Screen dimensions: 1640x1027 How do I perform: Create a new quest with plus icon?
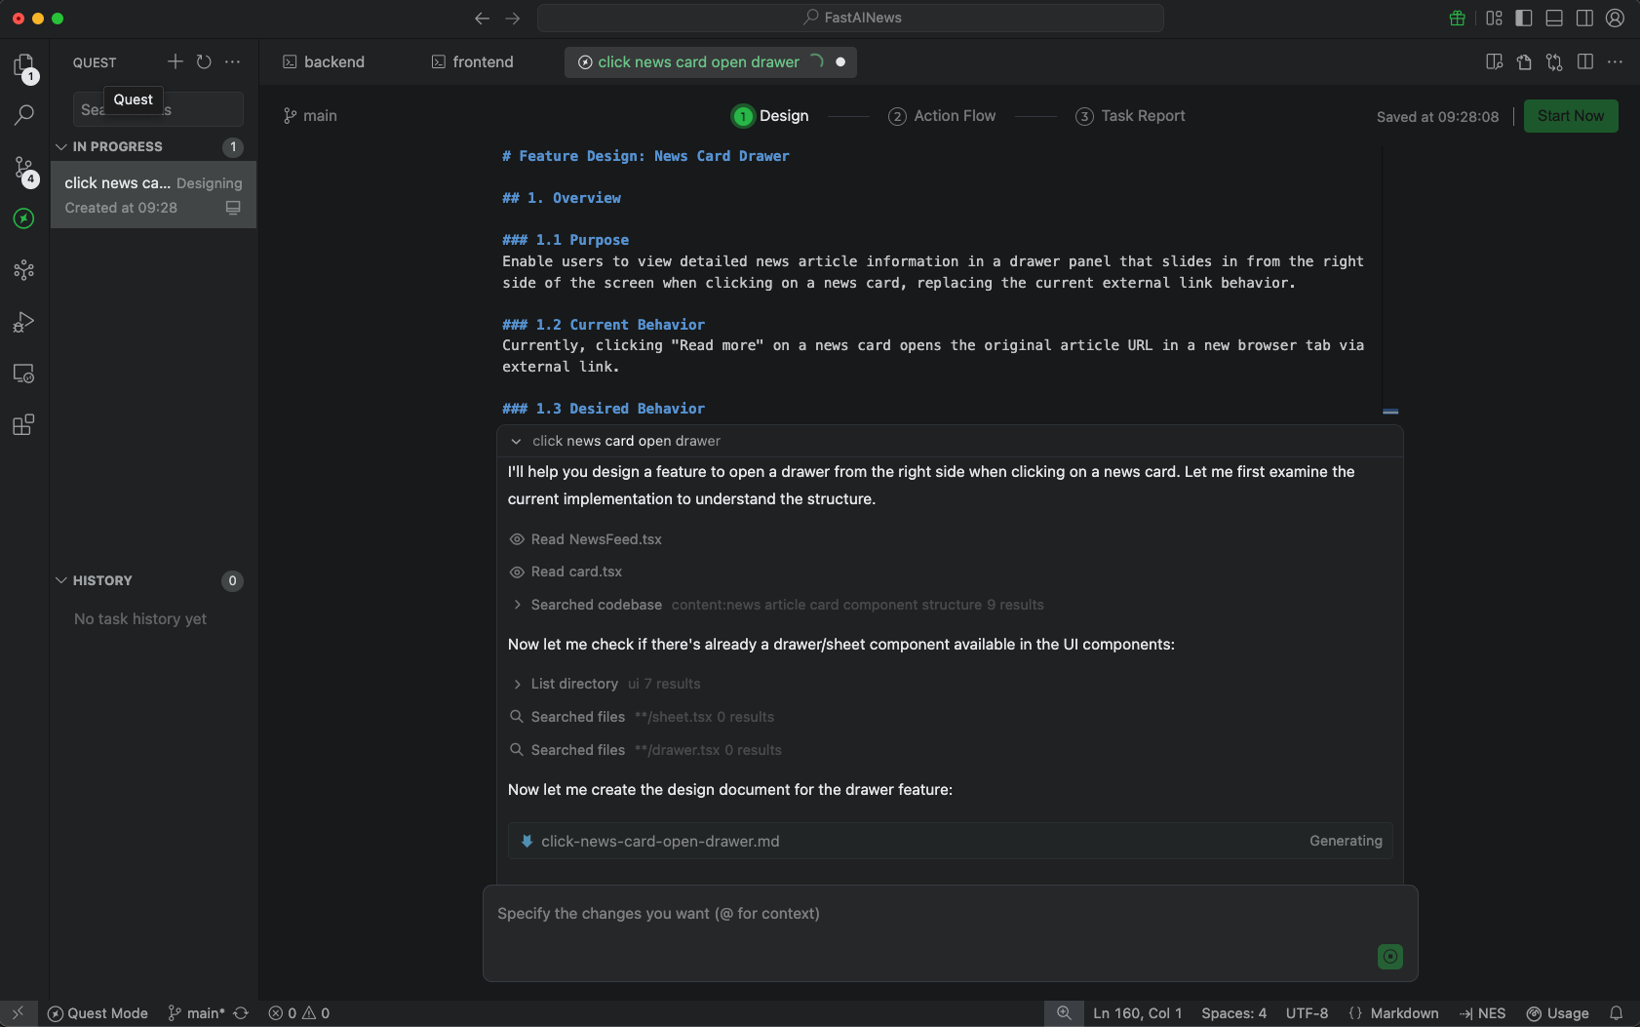[175, 61]
